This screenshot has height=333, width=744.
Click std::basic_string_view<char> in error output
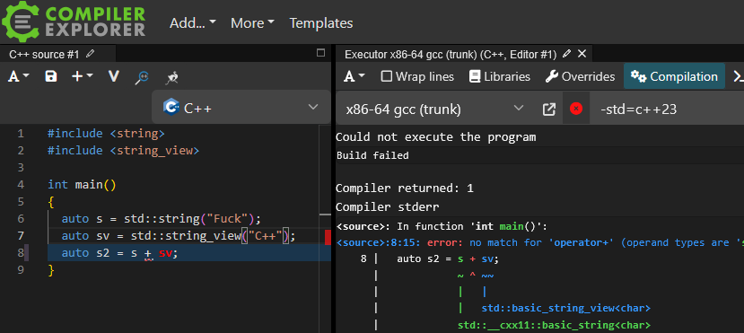(x=565, y=309)
